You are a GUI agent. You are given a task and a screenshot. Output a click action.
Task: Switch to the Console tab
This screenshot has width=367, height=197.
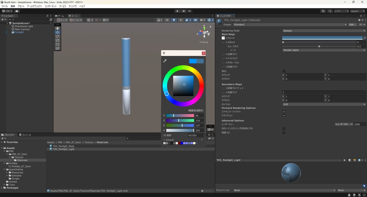[x=25, y=135]
